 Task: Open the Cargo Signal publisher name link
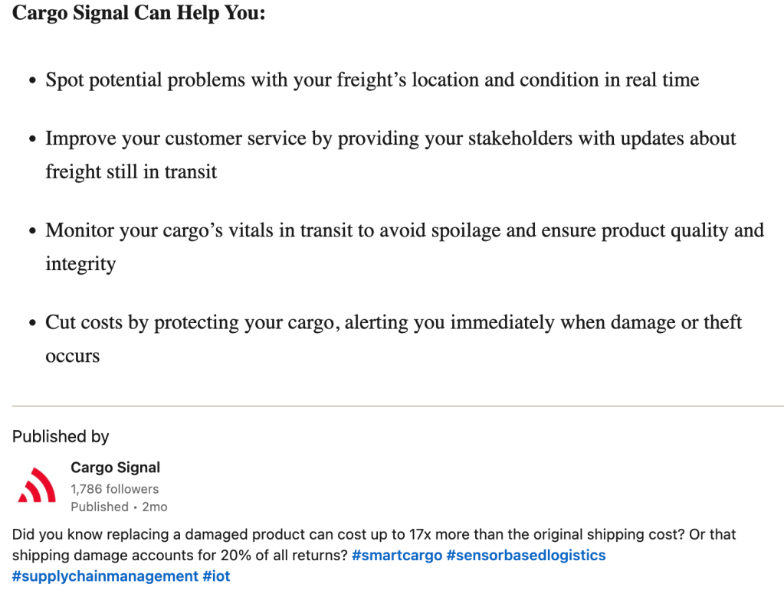point(115,468)
